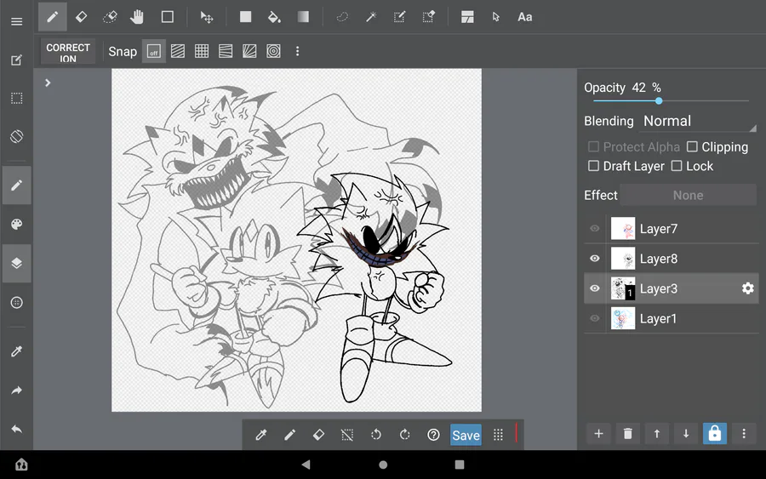766x479 pixels.
Task: Open the hamburger main menu
Action: [17, 21]
